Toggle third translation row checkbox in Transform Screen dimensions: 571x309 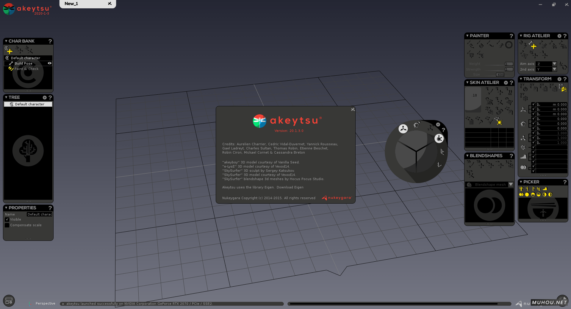point(534,114)
